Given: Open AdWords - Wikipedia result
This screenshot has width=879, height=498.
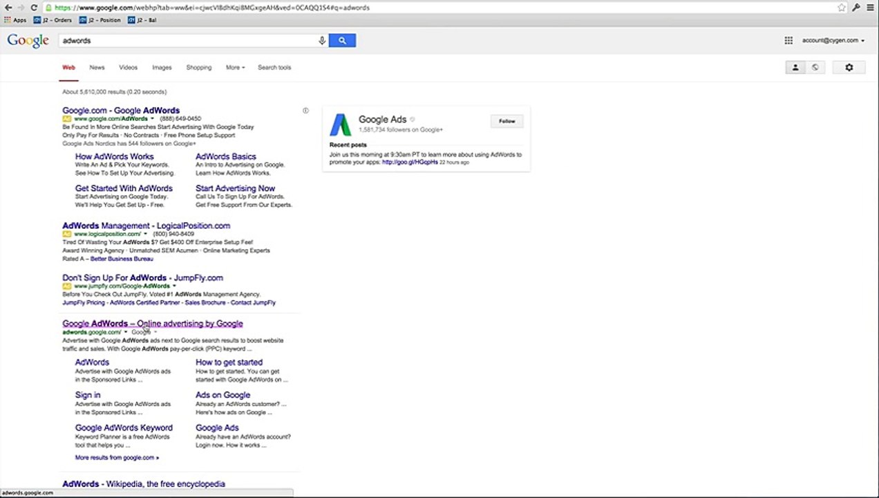Looking at the screenshot, I should coord(144,484).
